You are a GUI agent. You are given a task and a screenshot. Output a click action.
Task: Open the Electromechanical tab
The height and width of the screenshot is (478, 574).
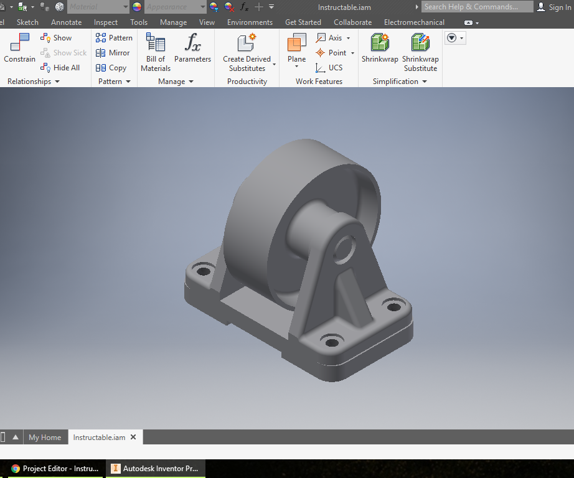coord(413,22)
